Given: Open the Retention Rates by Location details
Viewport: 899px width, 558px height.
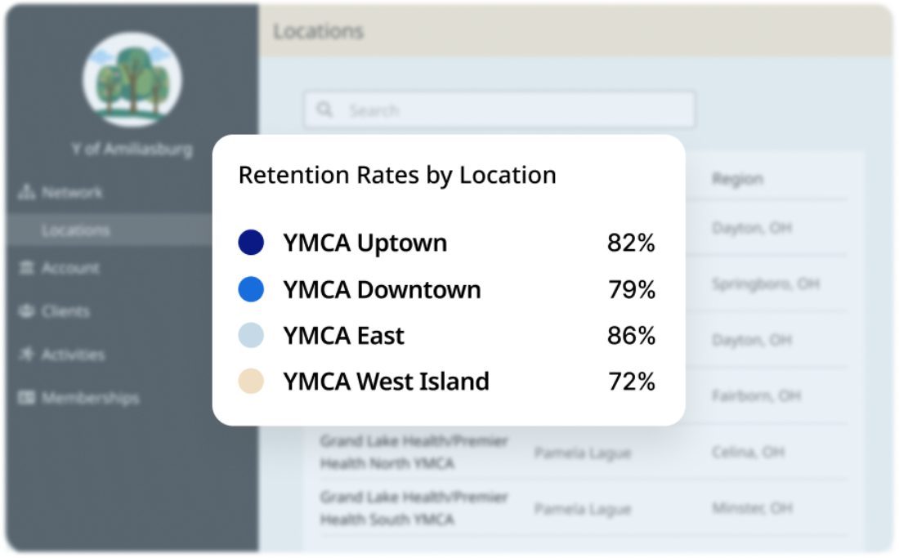Looking at the screenshot, I should coord(396,175).
